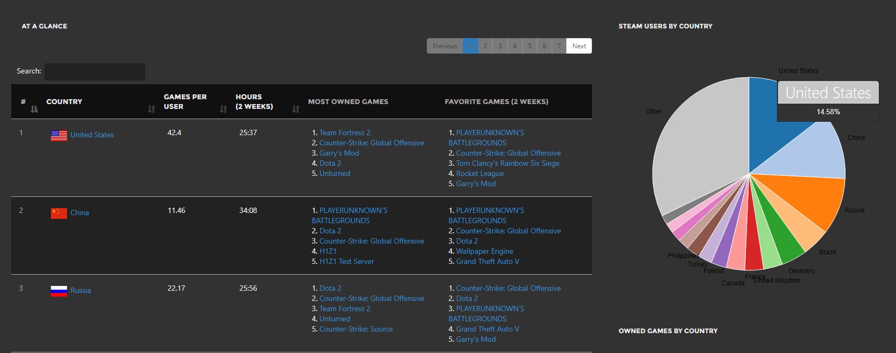Click the Next pagination button
896x353 pixels.
[x=579, y=46]
